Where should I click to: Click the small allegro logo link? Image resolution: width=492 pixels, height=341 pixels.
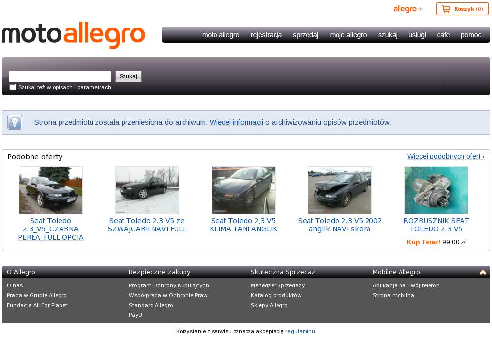(x=405, y=9)
